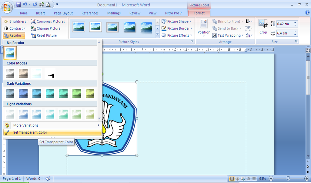Image resolution: width=311 pixels, height=183 pixels.
Task: Increase height with stepper up arrow
Action: 295,23
